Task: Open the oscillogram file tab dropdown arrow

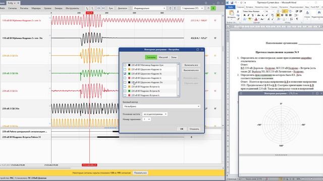Action: [x=15, y=3]
